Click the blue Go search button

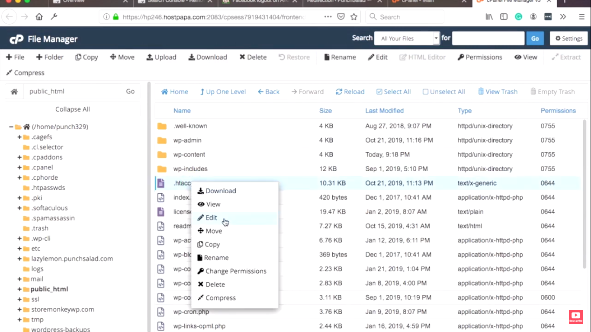coord(535,38)
